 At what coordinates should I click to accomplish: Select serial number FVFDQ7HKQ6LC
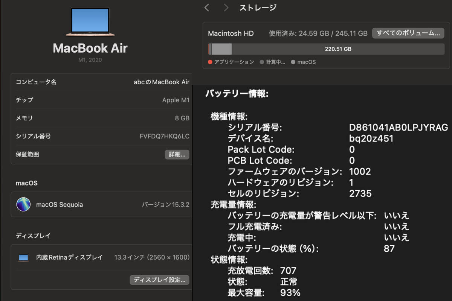[165, 136]
